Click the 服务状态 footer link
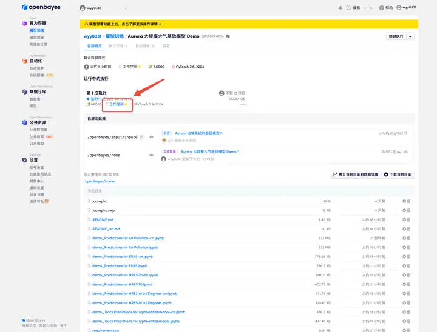 29,325
